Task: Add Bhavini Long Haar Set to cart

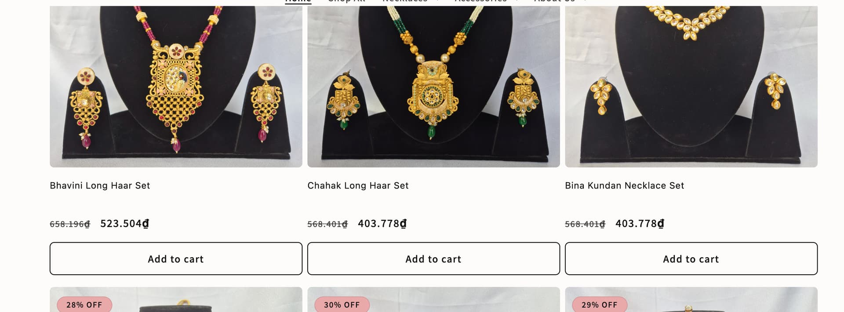Action: point(176,259)
